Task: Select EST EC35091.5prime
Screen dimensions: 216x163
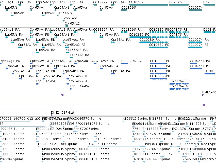Action: point(75,139)
